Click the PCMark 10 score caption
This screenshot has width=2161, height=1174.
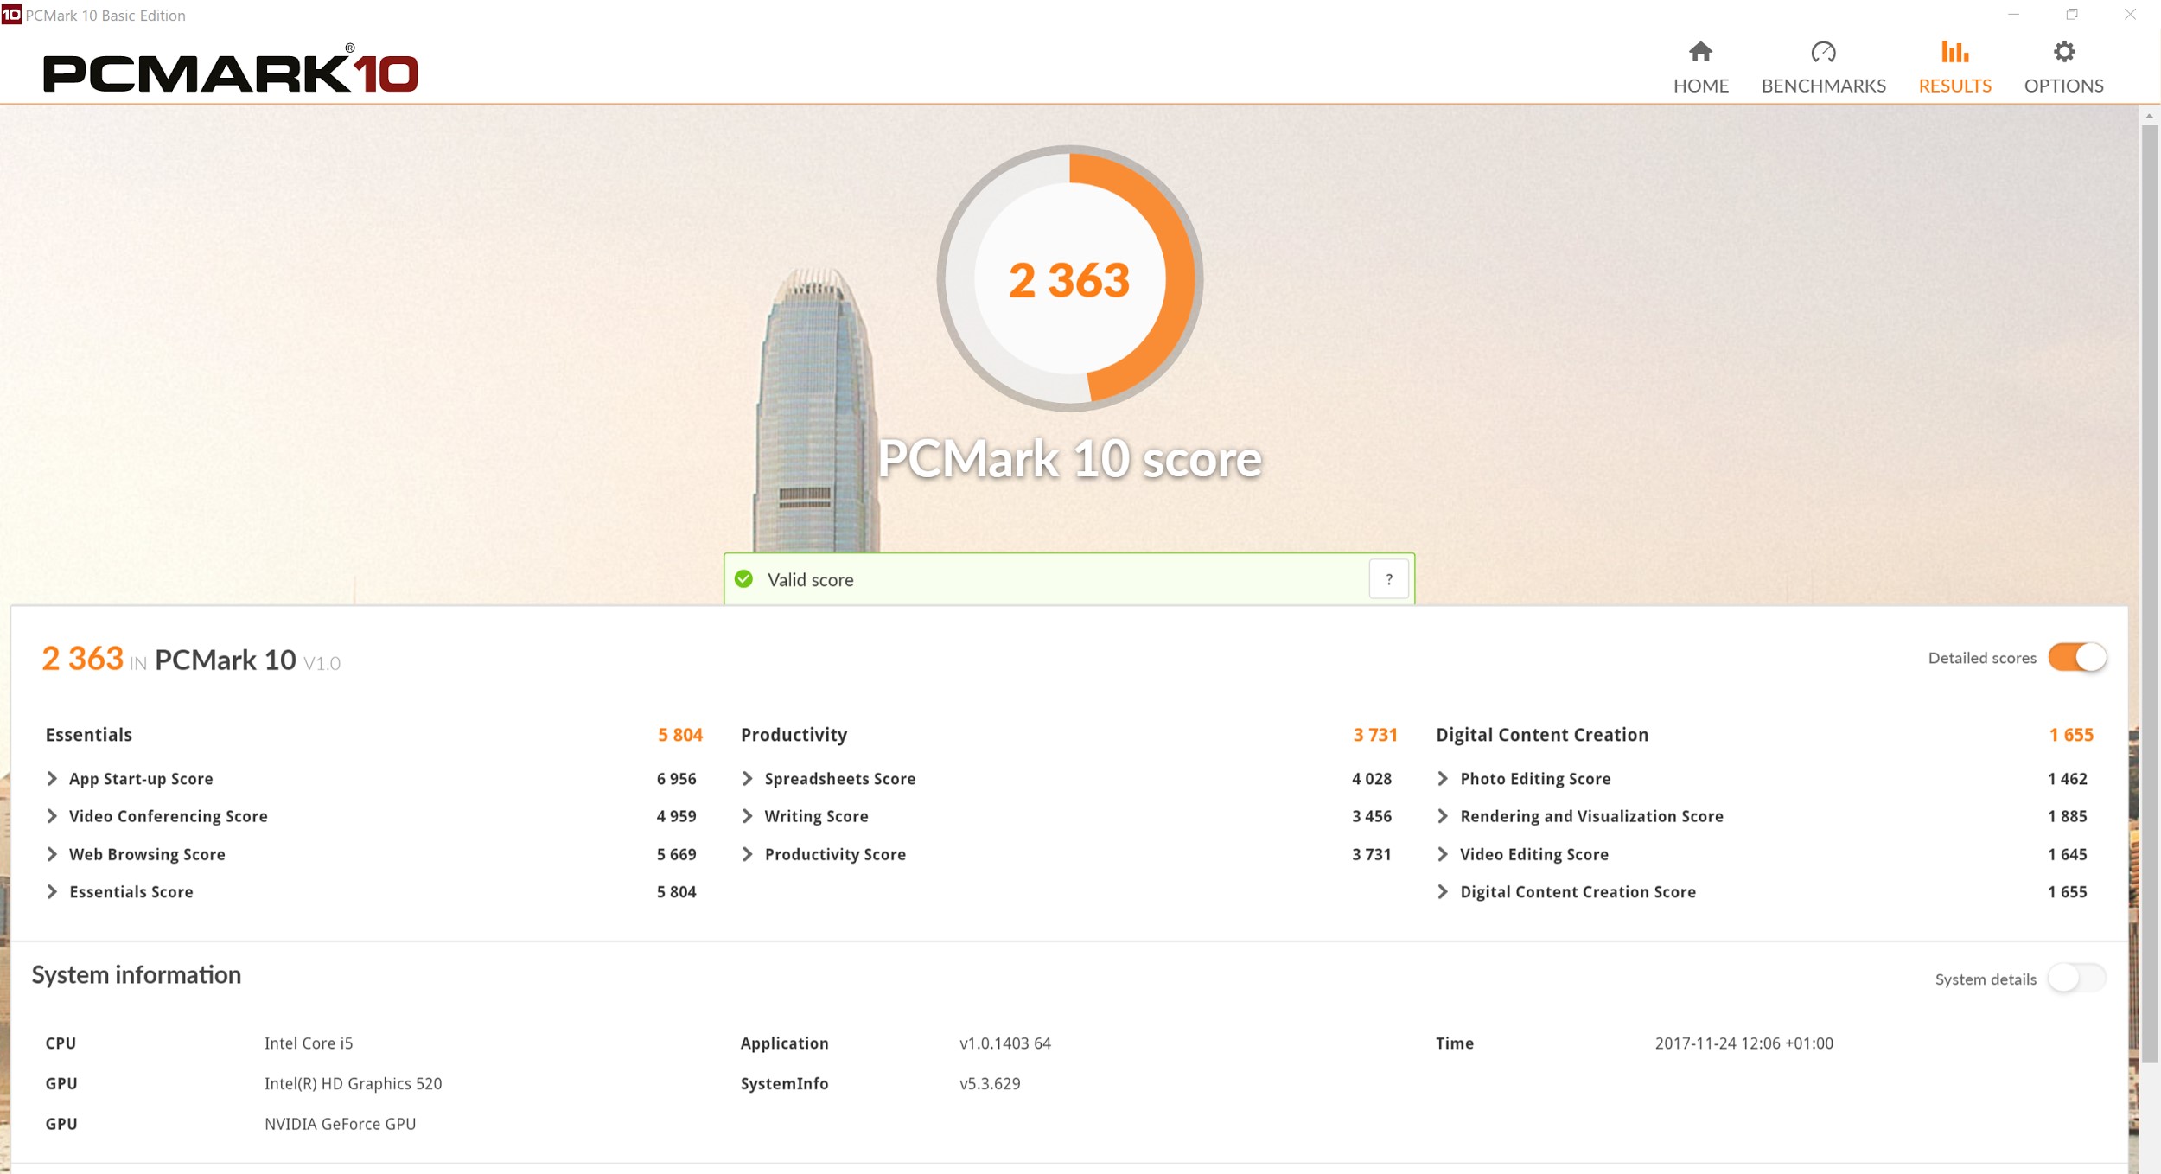[x=1069, y=459]
